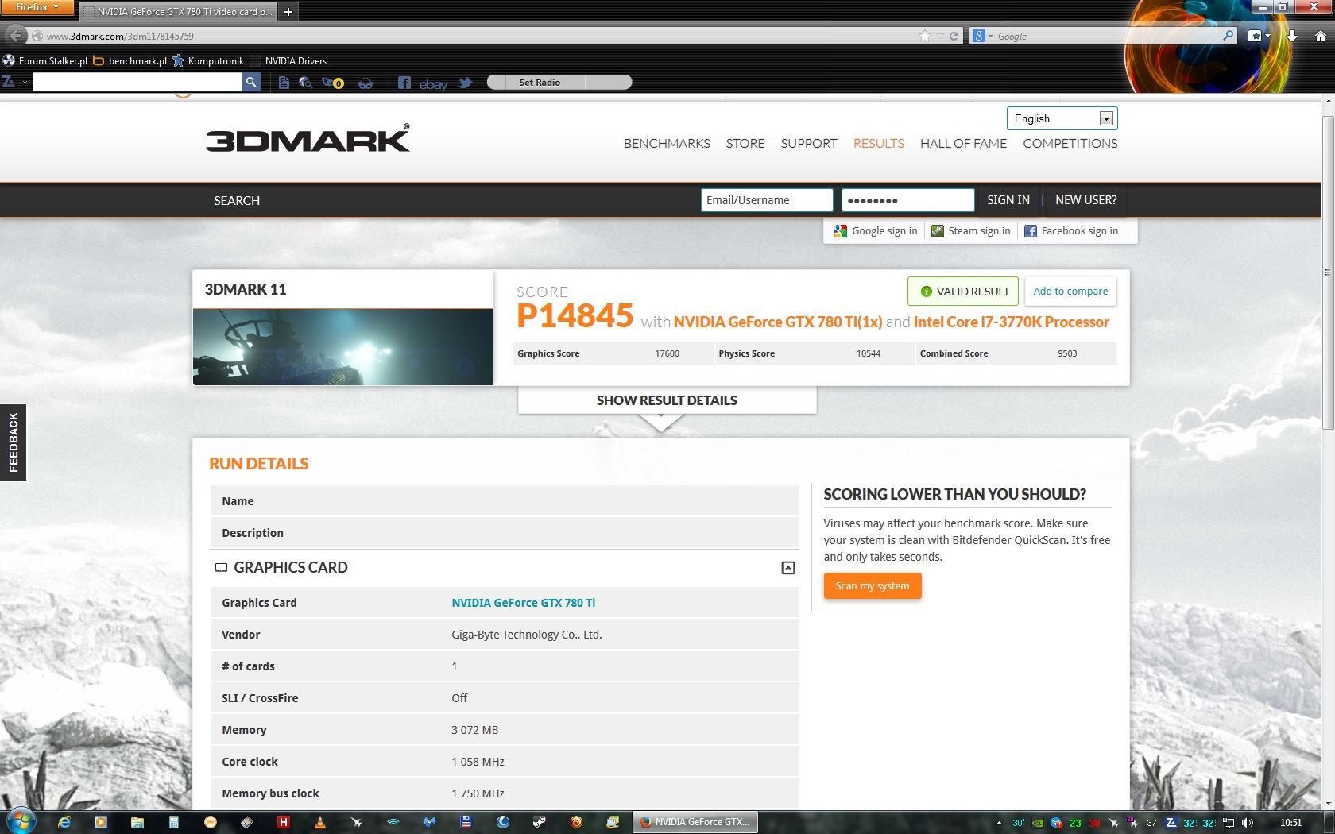Go back with the browser back arrow

(15, 36)
